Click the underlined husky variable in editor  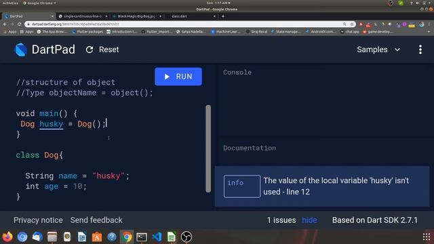pos(52,124)
